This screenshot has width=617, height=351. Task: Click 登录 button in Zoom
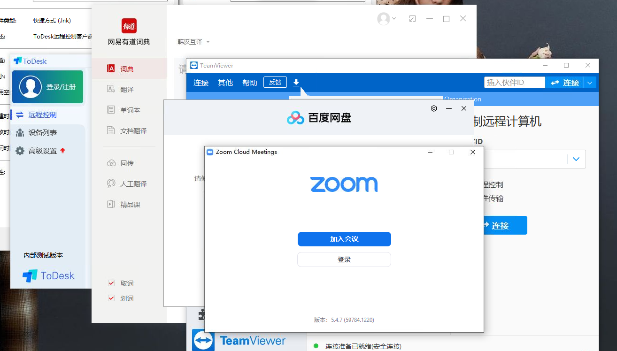tap(344, 259)
